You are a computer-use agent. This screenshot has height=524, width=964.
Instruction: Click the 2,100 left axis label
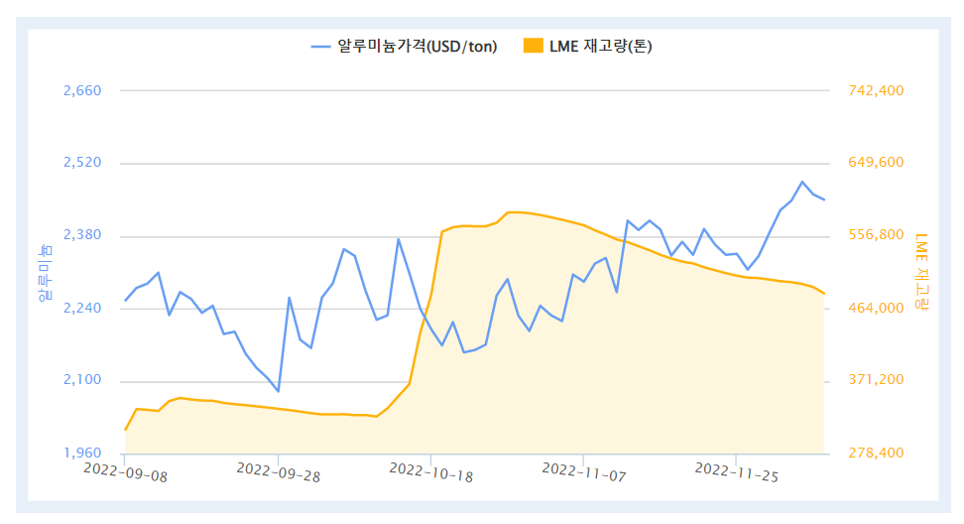click(82, 379)
